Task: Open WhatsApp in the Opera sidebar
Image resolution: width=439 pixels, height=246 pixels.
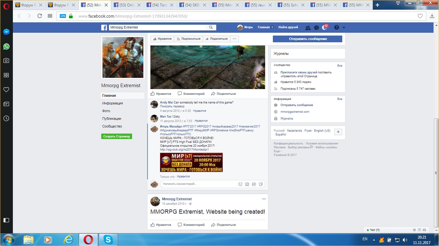Action: (x=6, y=46)
